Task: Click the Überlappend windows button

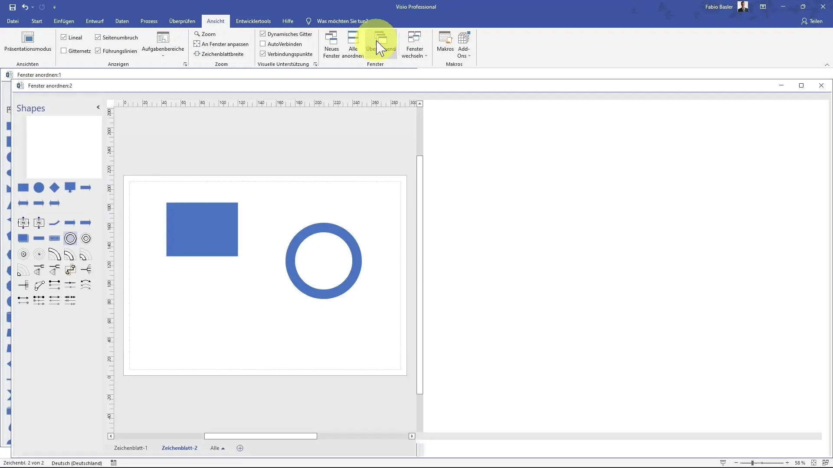Action: [380, 45]
